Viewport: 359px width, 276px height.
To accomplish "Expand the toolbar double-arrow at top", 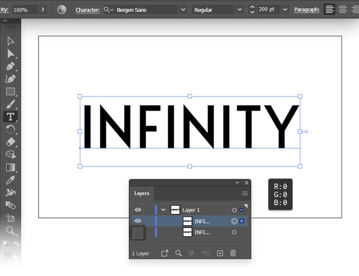I will (5, 21).
